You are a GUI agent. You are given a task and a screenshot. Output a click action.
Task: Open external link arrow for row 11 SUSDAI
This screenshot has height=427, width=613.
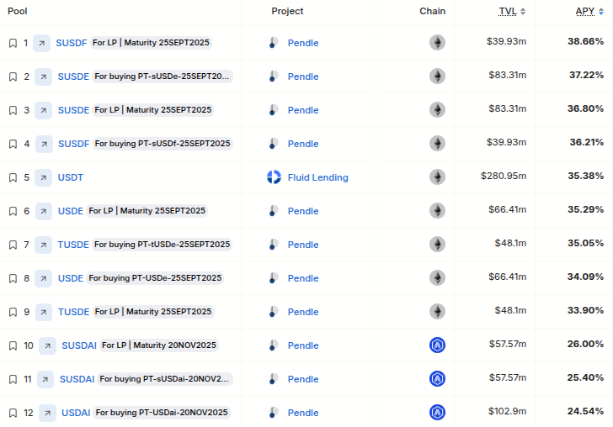coord(45,379)
